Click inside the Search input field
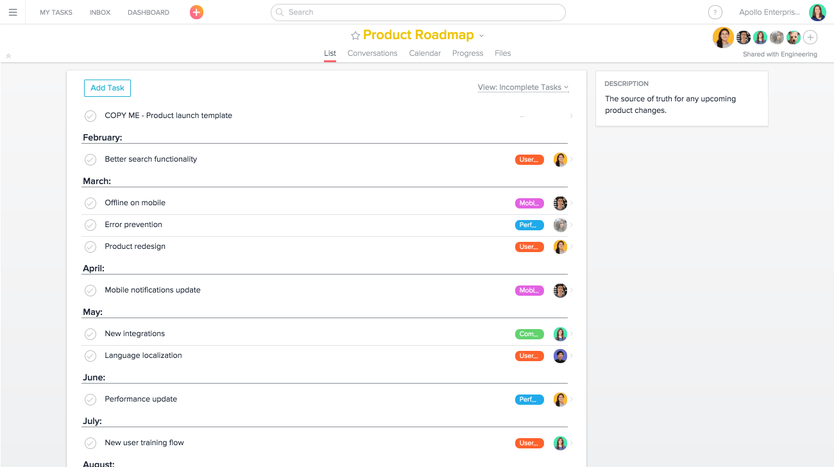The image size is (834, 467). point(417,12)
